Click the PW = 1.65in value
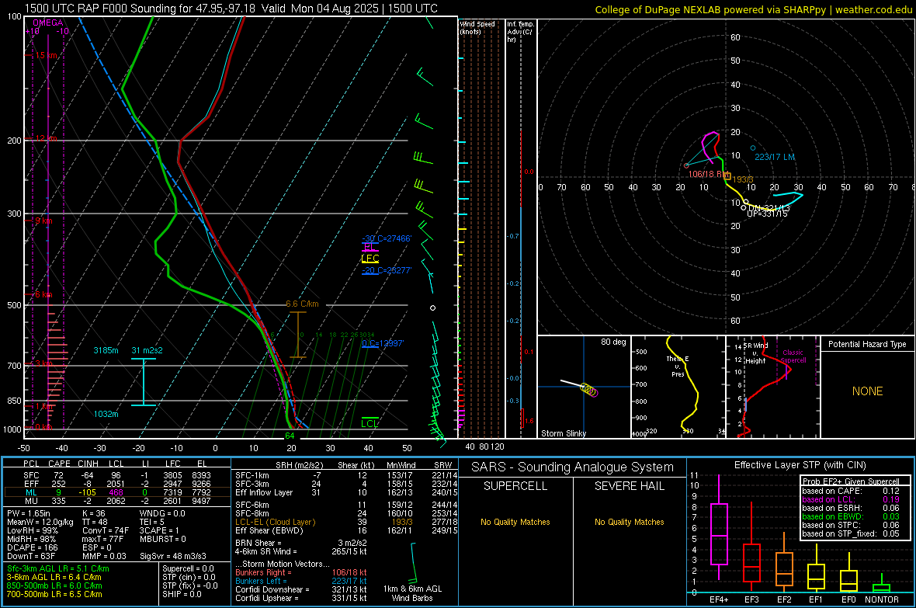The image size is (916, 608). [29, 513]
